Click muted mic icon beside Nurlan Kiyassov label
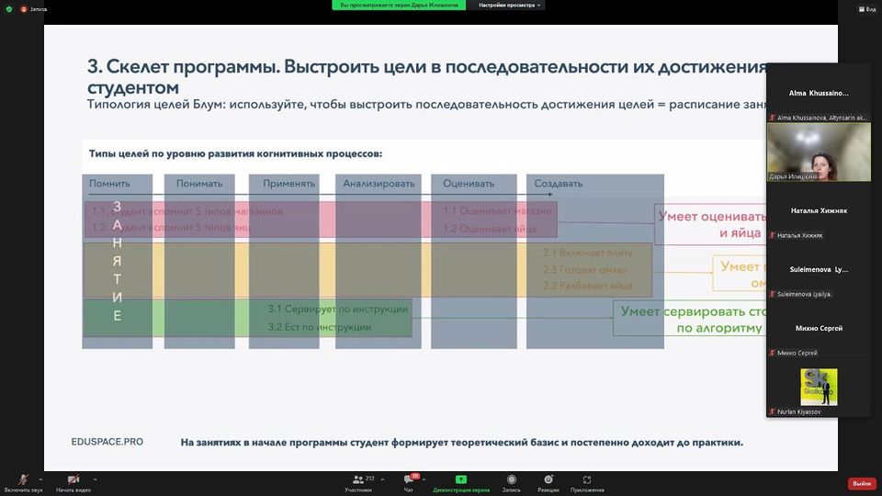This screenshot has height=496, width=882. 773,411
